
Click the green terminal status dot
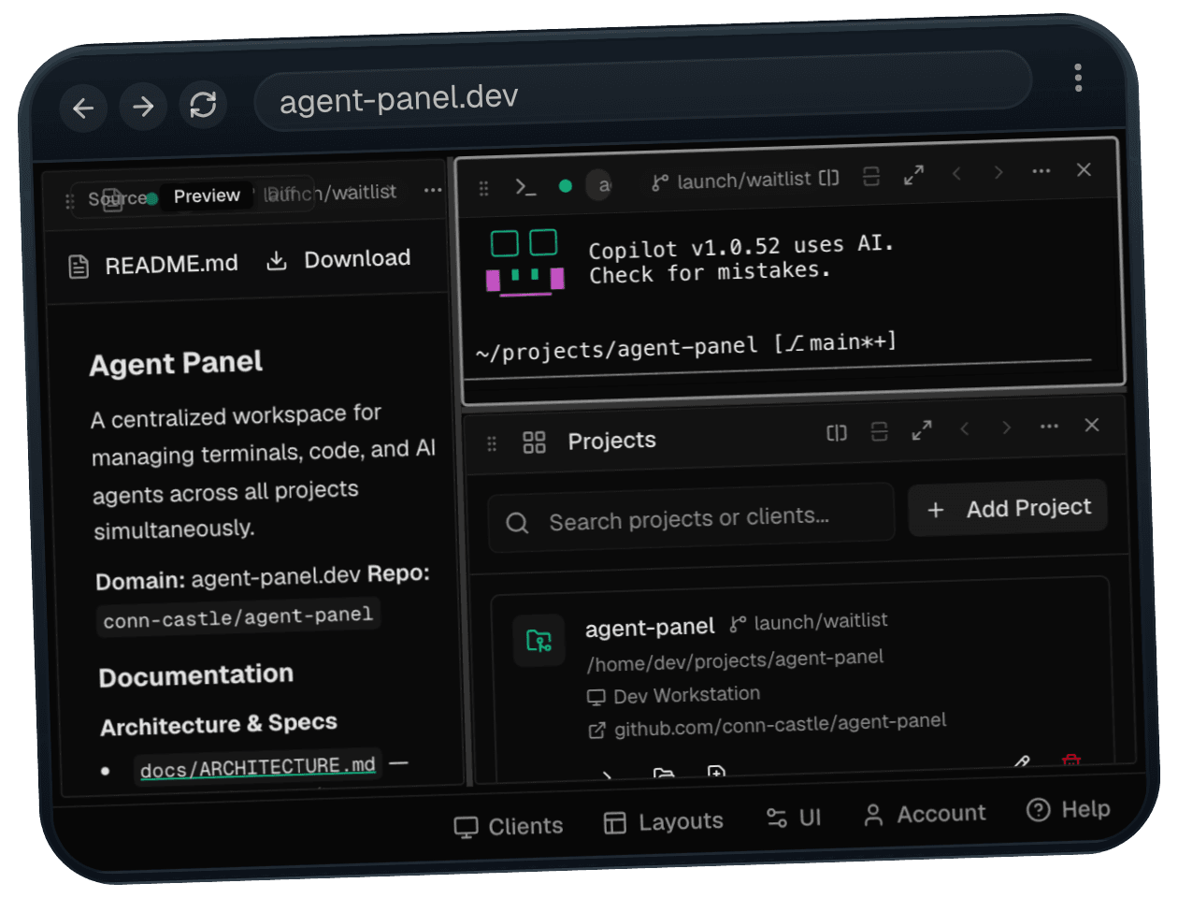[x=565, y=185]
